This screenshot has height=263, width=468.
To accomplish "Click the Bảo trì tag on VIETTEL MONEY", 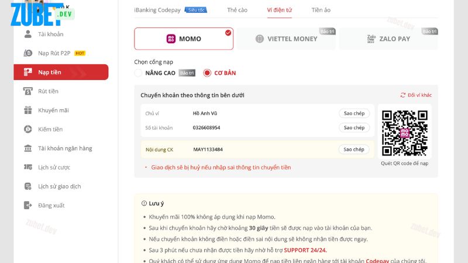I will click(328, 32).
